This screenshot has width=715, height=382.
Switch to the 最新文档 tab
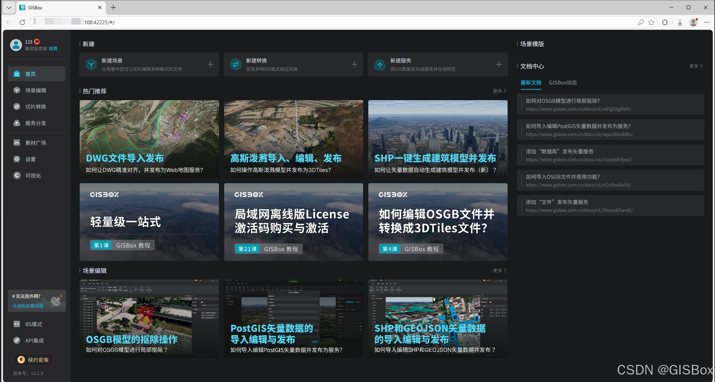pyautogui.click(x=531, y=83)
